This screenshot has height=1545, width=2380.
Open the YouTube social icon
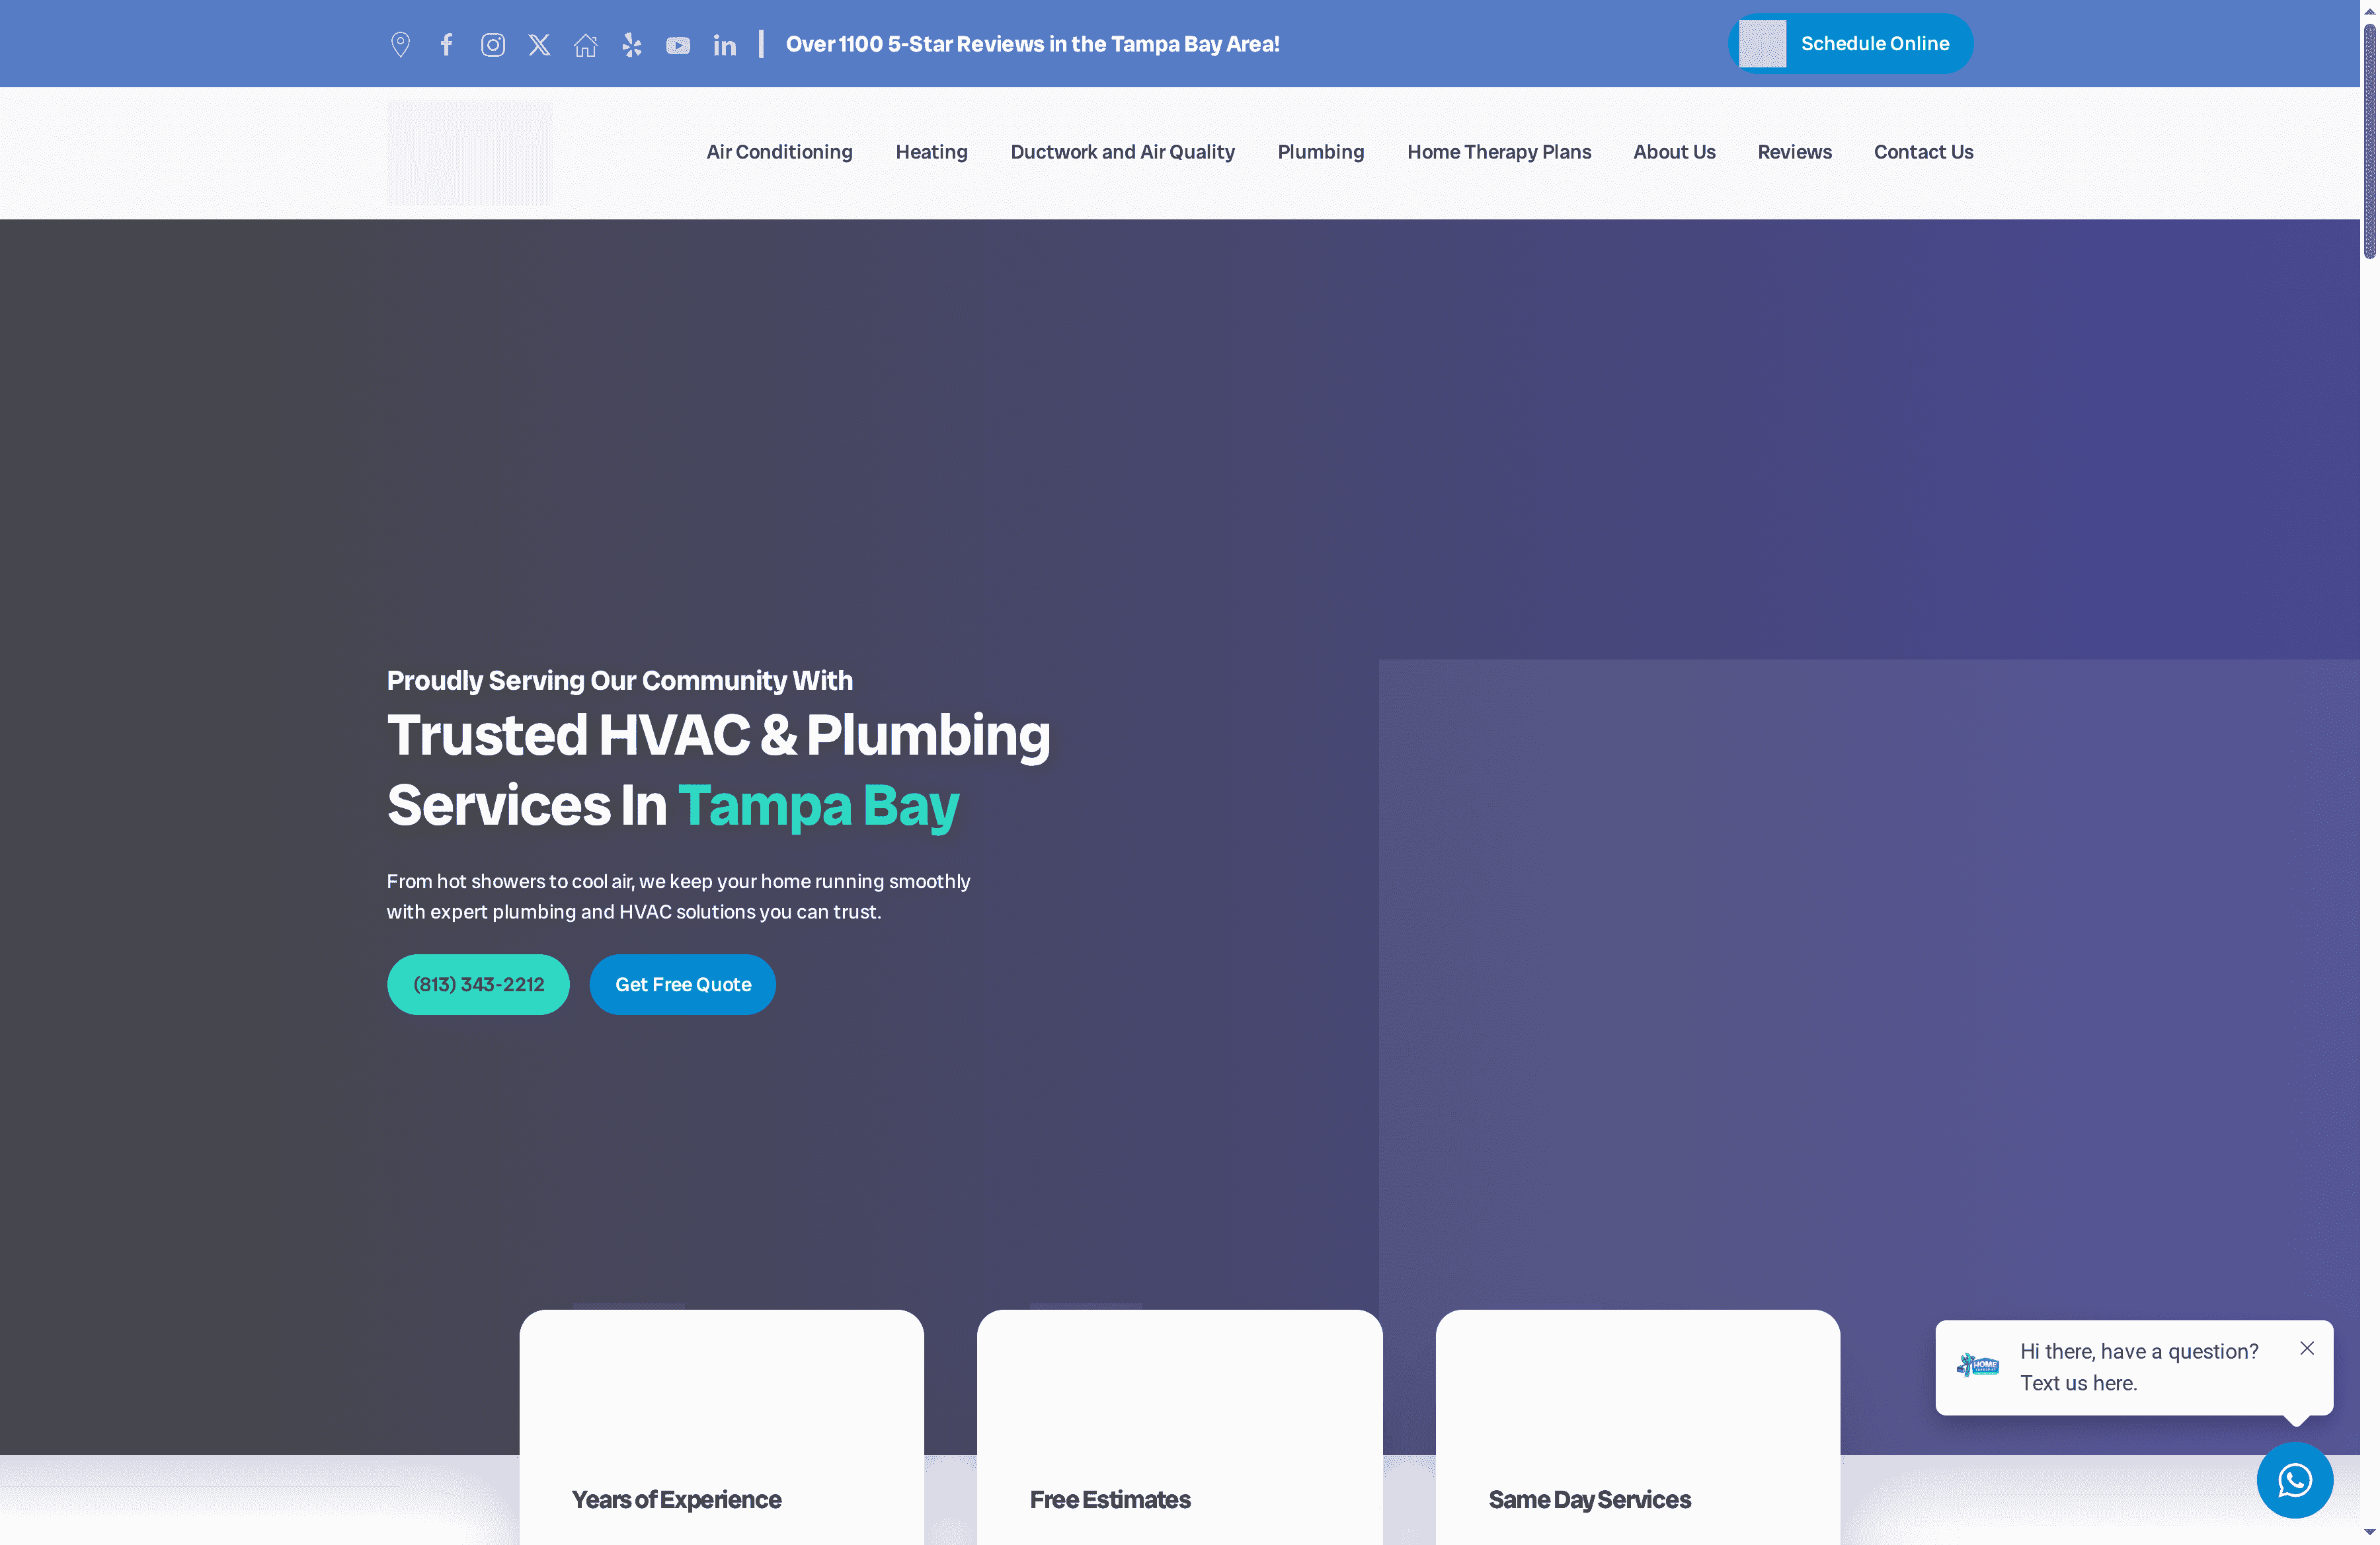tap(678, 45)
